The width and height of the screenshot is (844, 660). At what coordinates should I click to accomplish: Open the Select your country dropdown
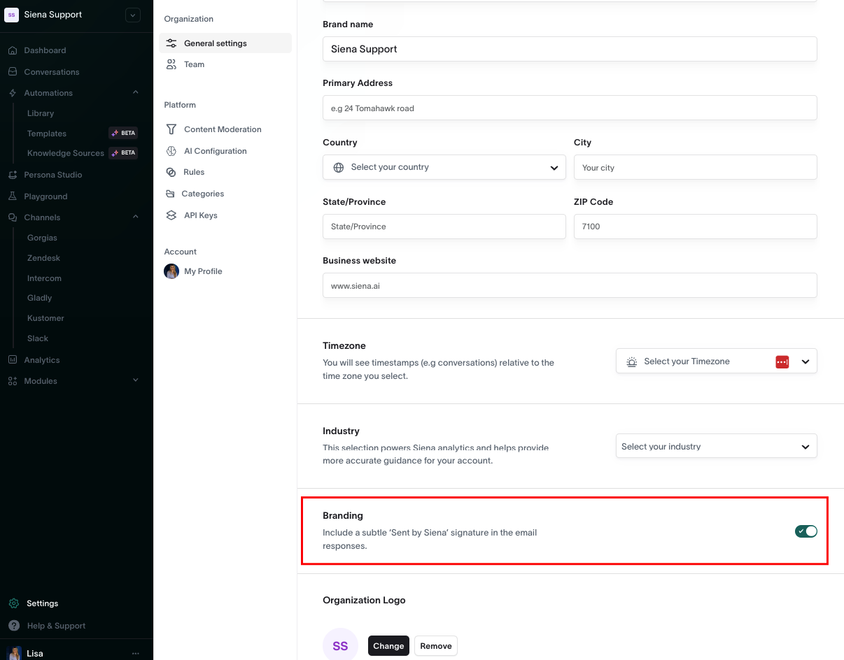coord(444,167)
